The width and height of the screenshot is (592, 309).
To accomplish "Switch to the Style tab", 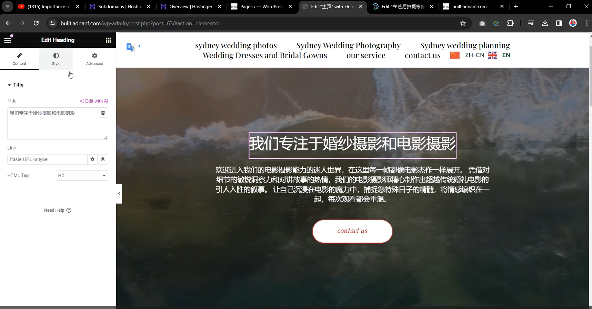I will (x=56, y=59).
